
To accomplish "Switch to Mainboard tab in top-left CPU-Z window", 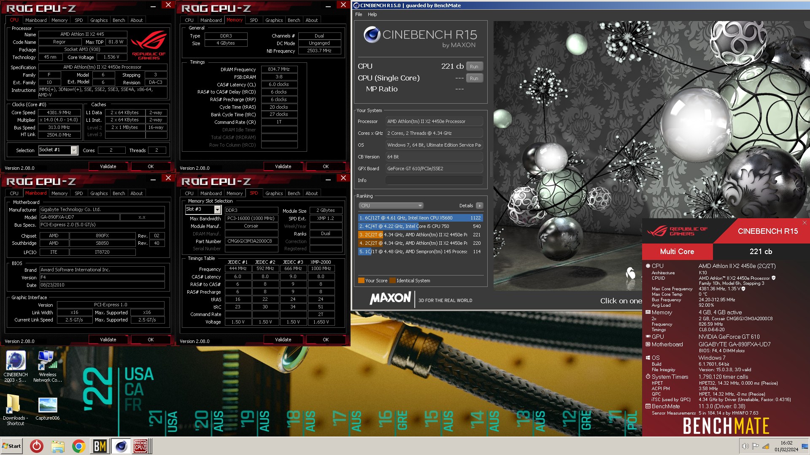I will point(36,20).
